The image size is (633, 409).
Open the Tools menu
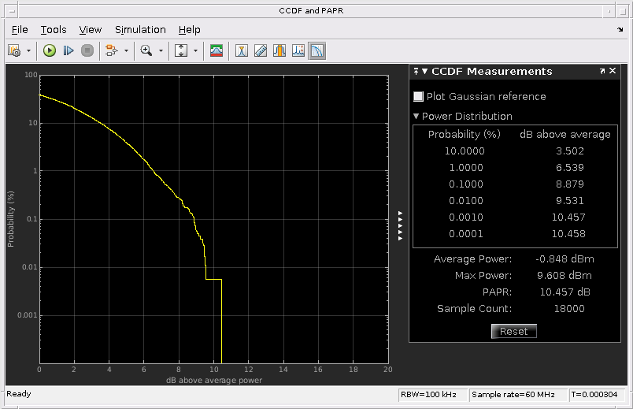click(54, 30)
